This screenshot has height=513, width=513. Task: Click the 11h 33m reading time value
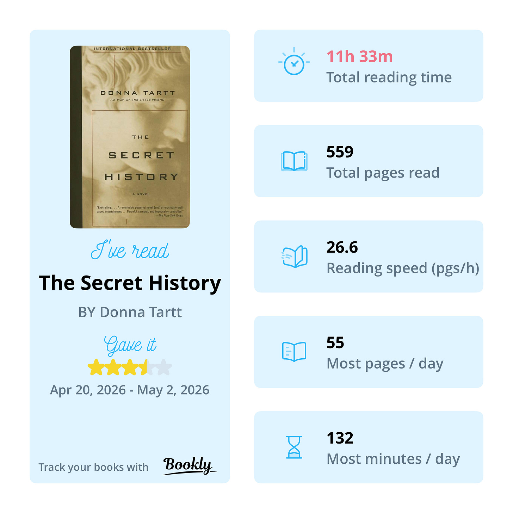click(359, 56)
